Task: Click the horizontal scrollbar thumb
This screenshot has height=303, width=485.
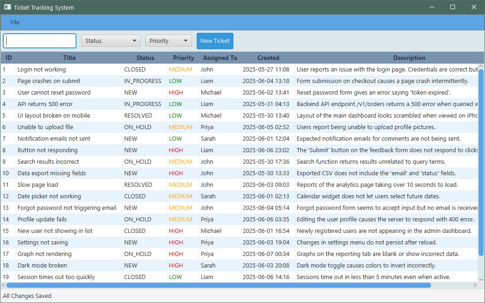Action: tap(219, 285)
